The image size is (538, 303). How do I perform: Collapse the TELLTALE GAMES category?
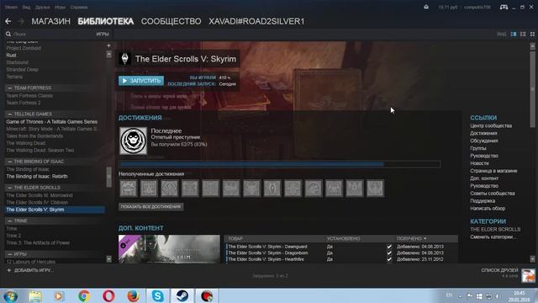point(9,114)
